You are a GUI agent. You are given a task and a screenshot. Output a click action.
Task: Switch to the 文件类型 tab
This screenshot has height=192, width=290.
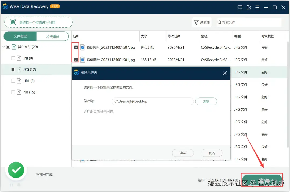tap(20, 36)
